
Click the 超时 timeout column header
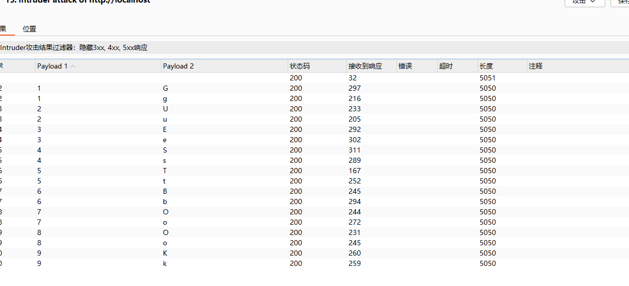[x=446, y=66]
